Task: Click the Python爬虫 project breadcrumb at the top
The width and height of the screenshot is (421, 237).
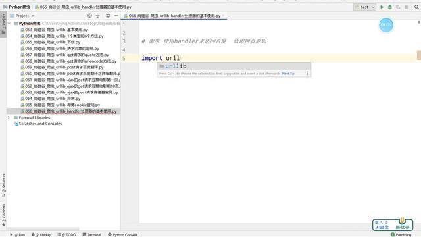Action: (16, 7)
